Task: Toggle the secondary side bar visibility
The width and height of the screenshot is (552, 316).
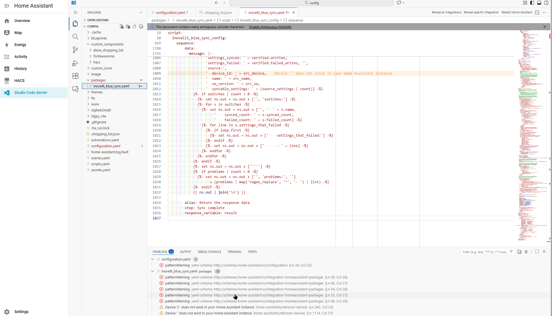Action: click(546, 3)
